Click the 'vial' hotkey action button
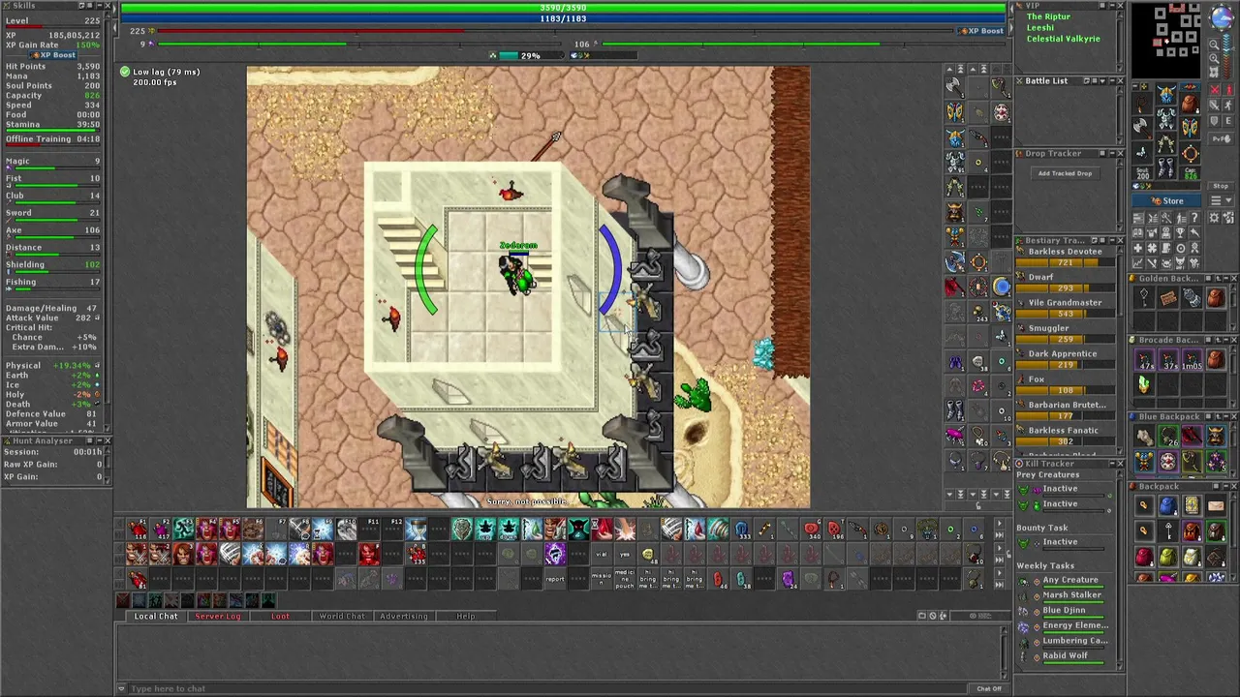Viewport: 1240px width, 697px height. point(602,555)
